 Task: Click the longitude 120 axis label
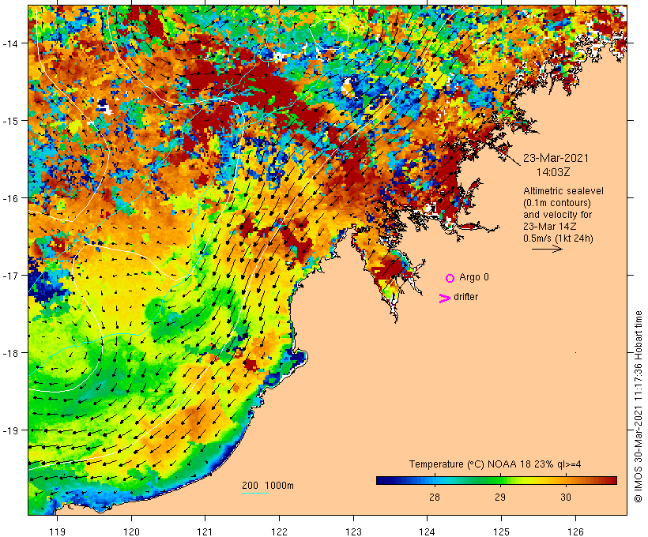tap(131, 531)
